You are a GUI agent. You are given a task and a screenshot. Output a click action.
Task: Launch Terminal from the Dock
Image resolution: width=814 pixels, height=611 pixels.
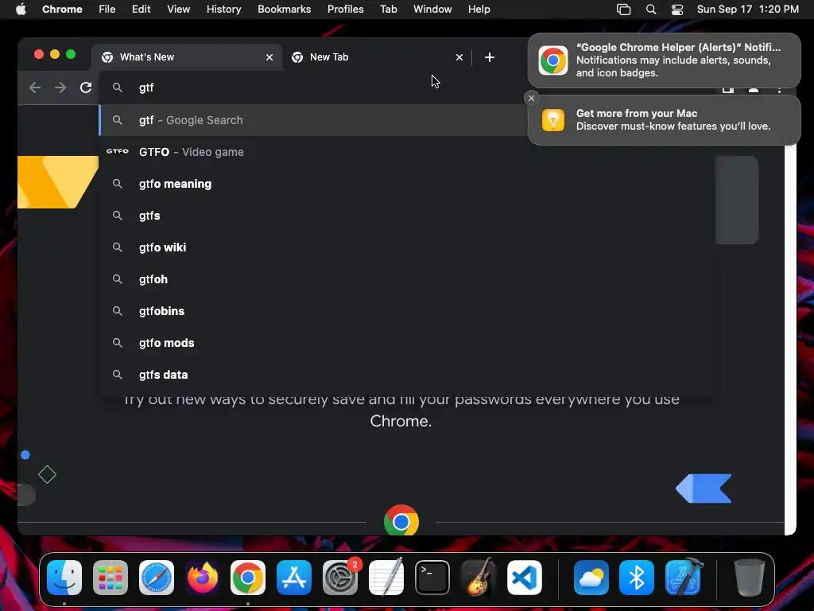(x=432, y=578)
